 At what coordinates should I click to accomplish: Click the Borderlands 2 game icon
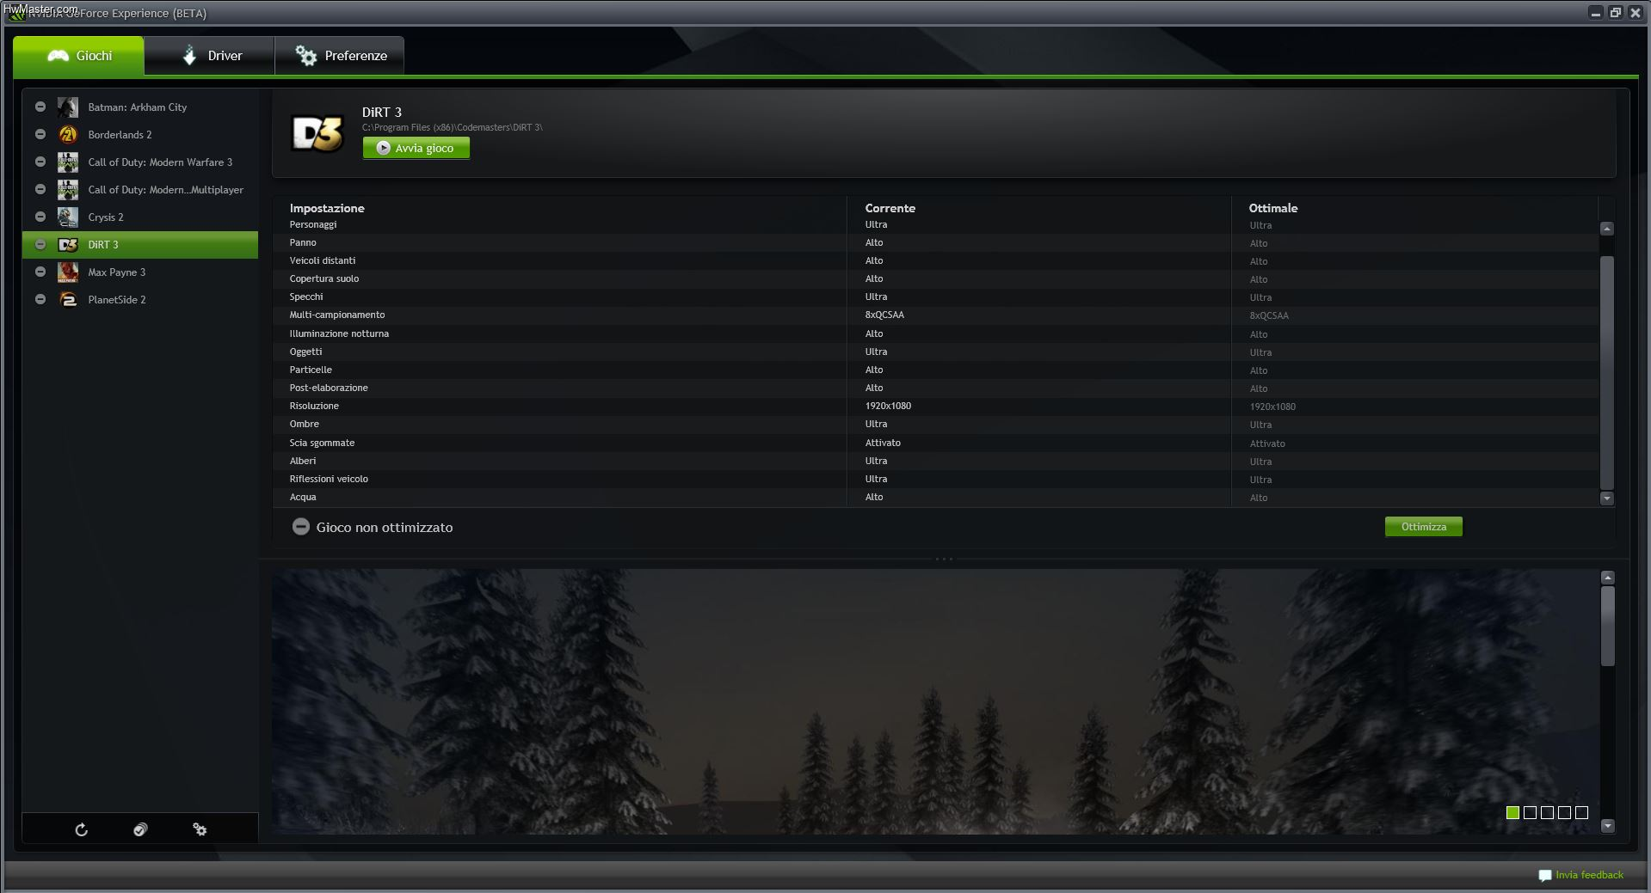pos(68,135)
